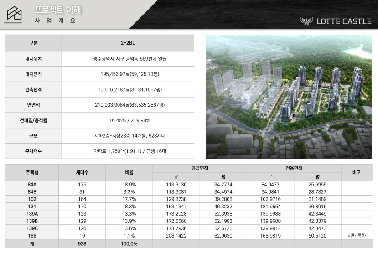
Task: Click the '비율' column header
Action: coord(129,172)
